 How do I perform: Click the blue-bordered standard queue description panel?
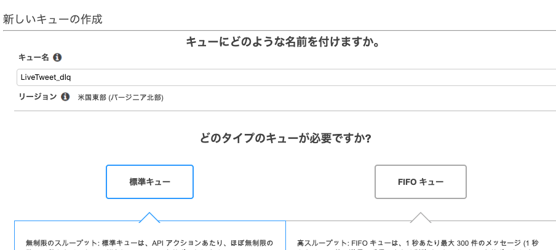(150, 235)
